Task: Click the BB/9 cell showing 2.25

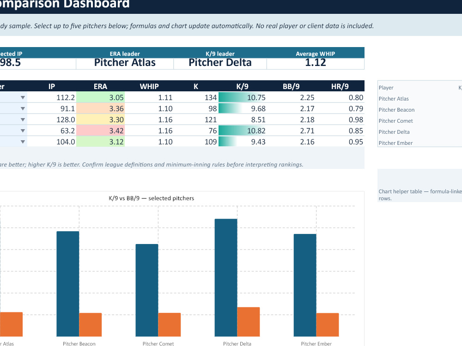Action: 291,97
